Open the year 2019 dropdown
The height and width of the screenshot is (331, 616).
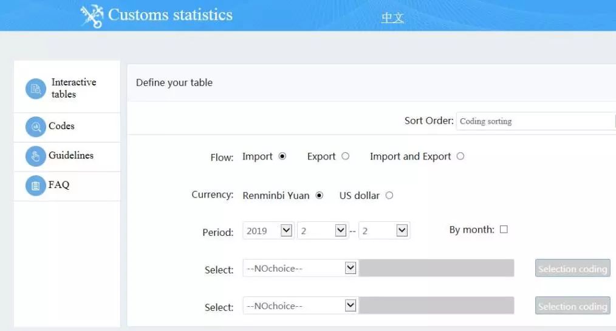[269, 230]
